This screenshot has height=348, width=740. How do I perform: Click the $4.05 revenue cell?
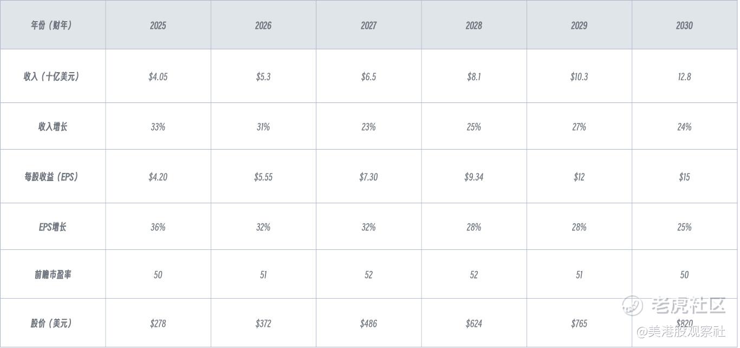[x=158, y=76]
